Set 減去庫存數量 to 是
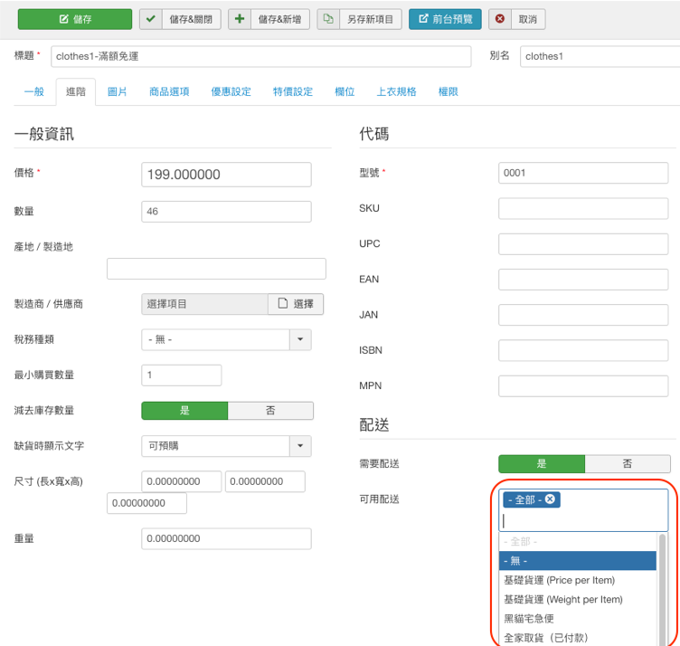The width and height of the screenshot is (680, 646). (184, 411)
